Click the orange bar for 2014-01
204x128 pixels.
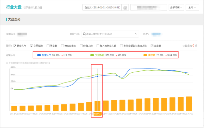click(x=14, y=108)
